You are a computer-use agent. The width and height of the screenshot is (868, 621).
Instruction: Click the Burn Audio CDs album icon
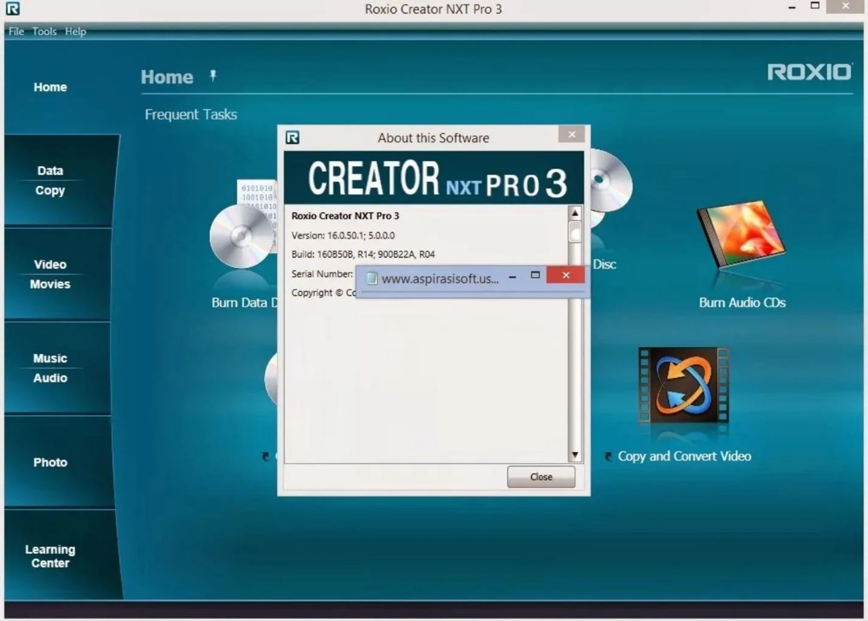click(x=741, y=234)
